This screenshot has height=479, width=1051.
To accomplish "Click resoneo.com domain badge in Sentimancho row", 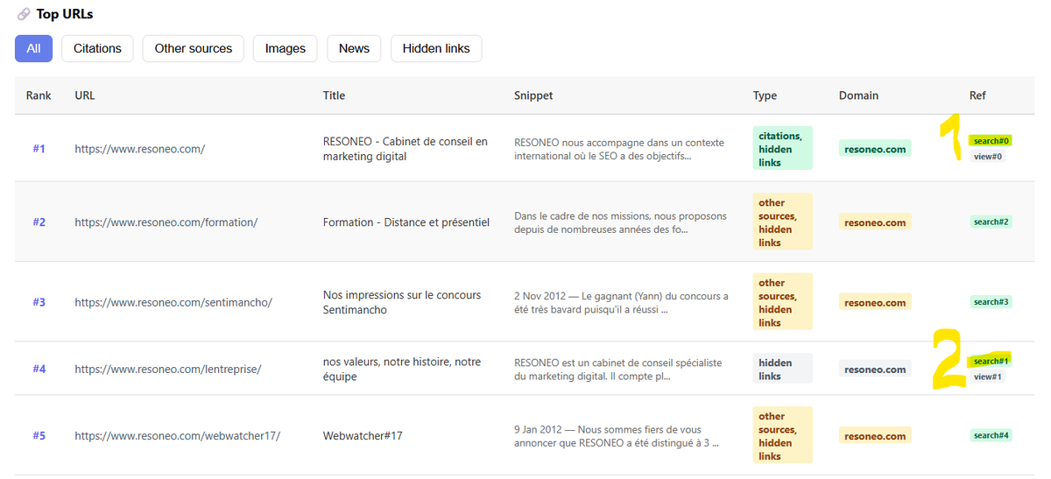I will coord(875,302).
